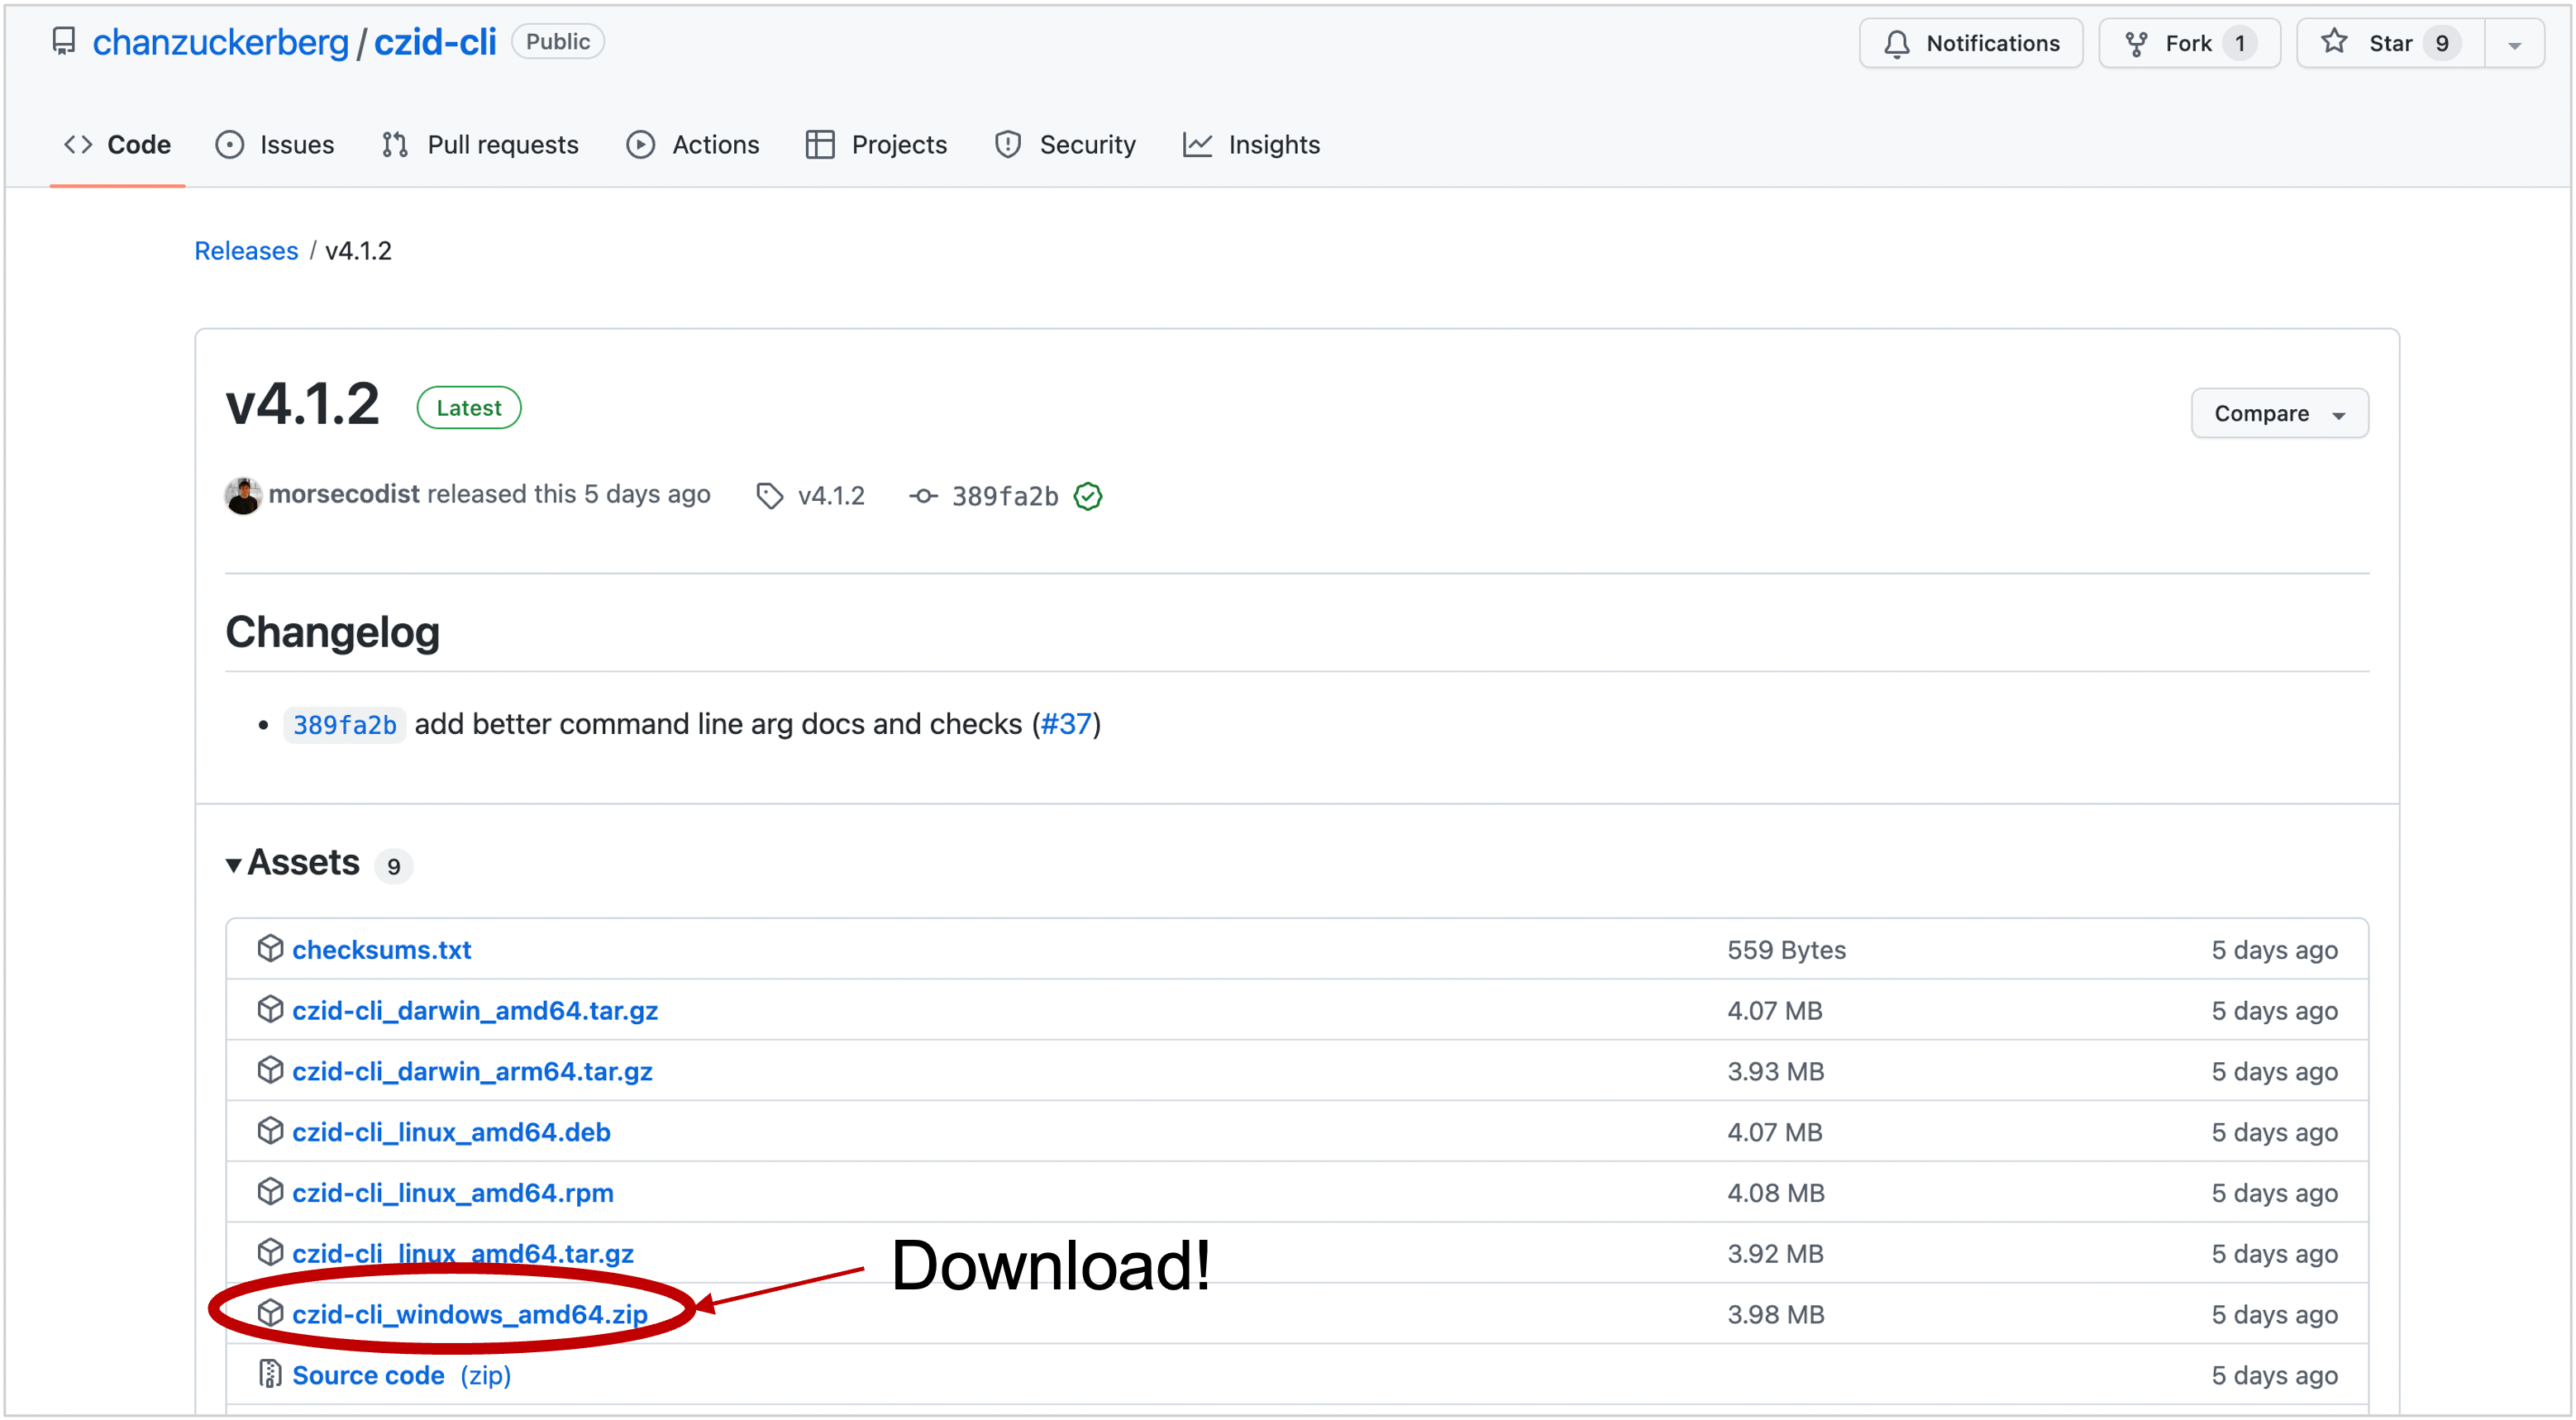Image resolution: width=2576 pixels, height=1420 pixels.
Task: Open the Issues tab
Action: pyautogui.click(x=275, y=145)
